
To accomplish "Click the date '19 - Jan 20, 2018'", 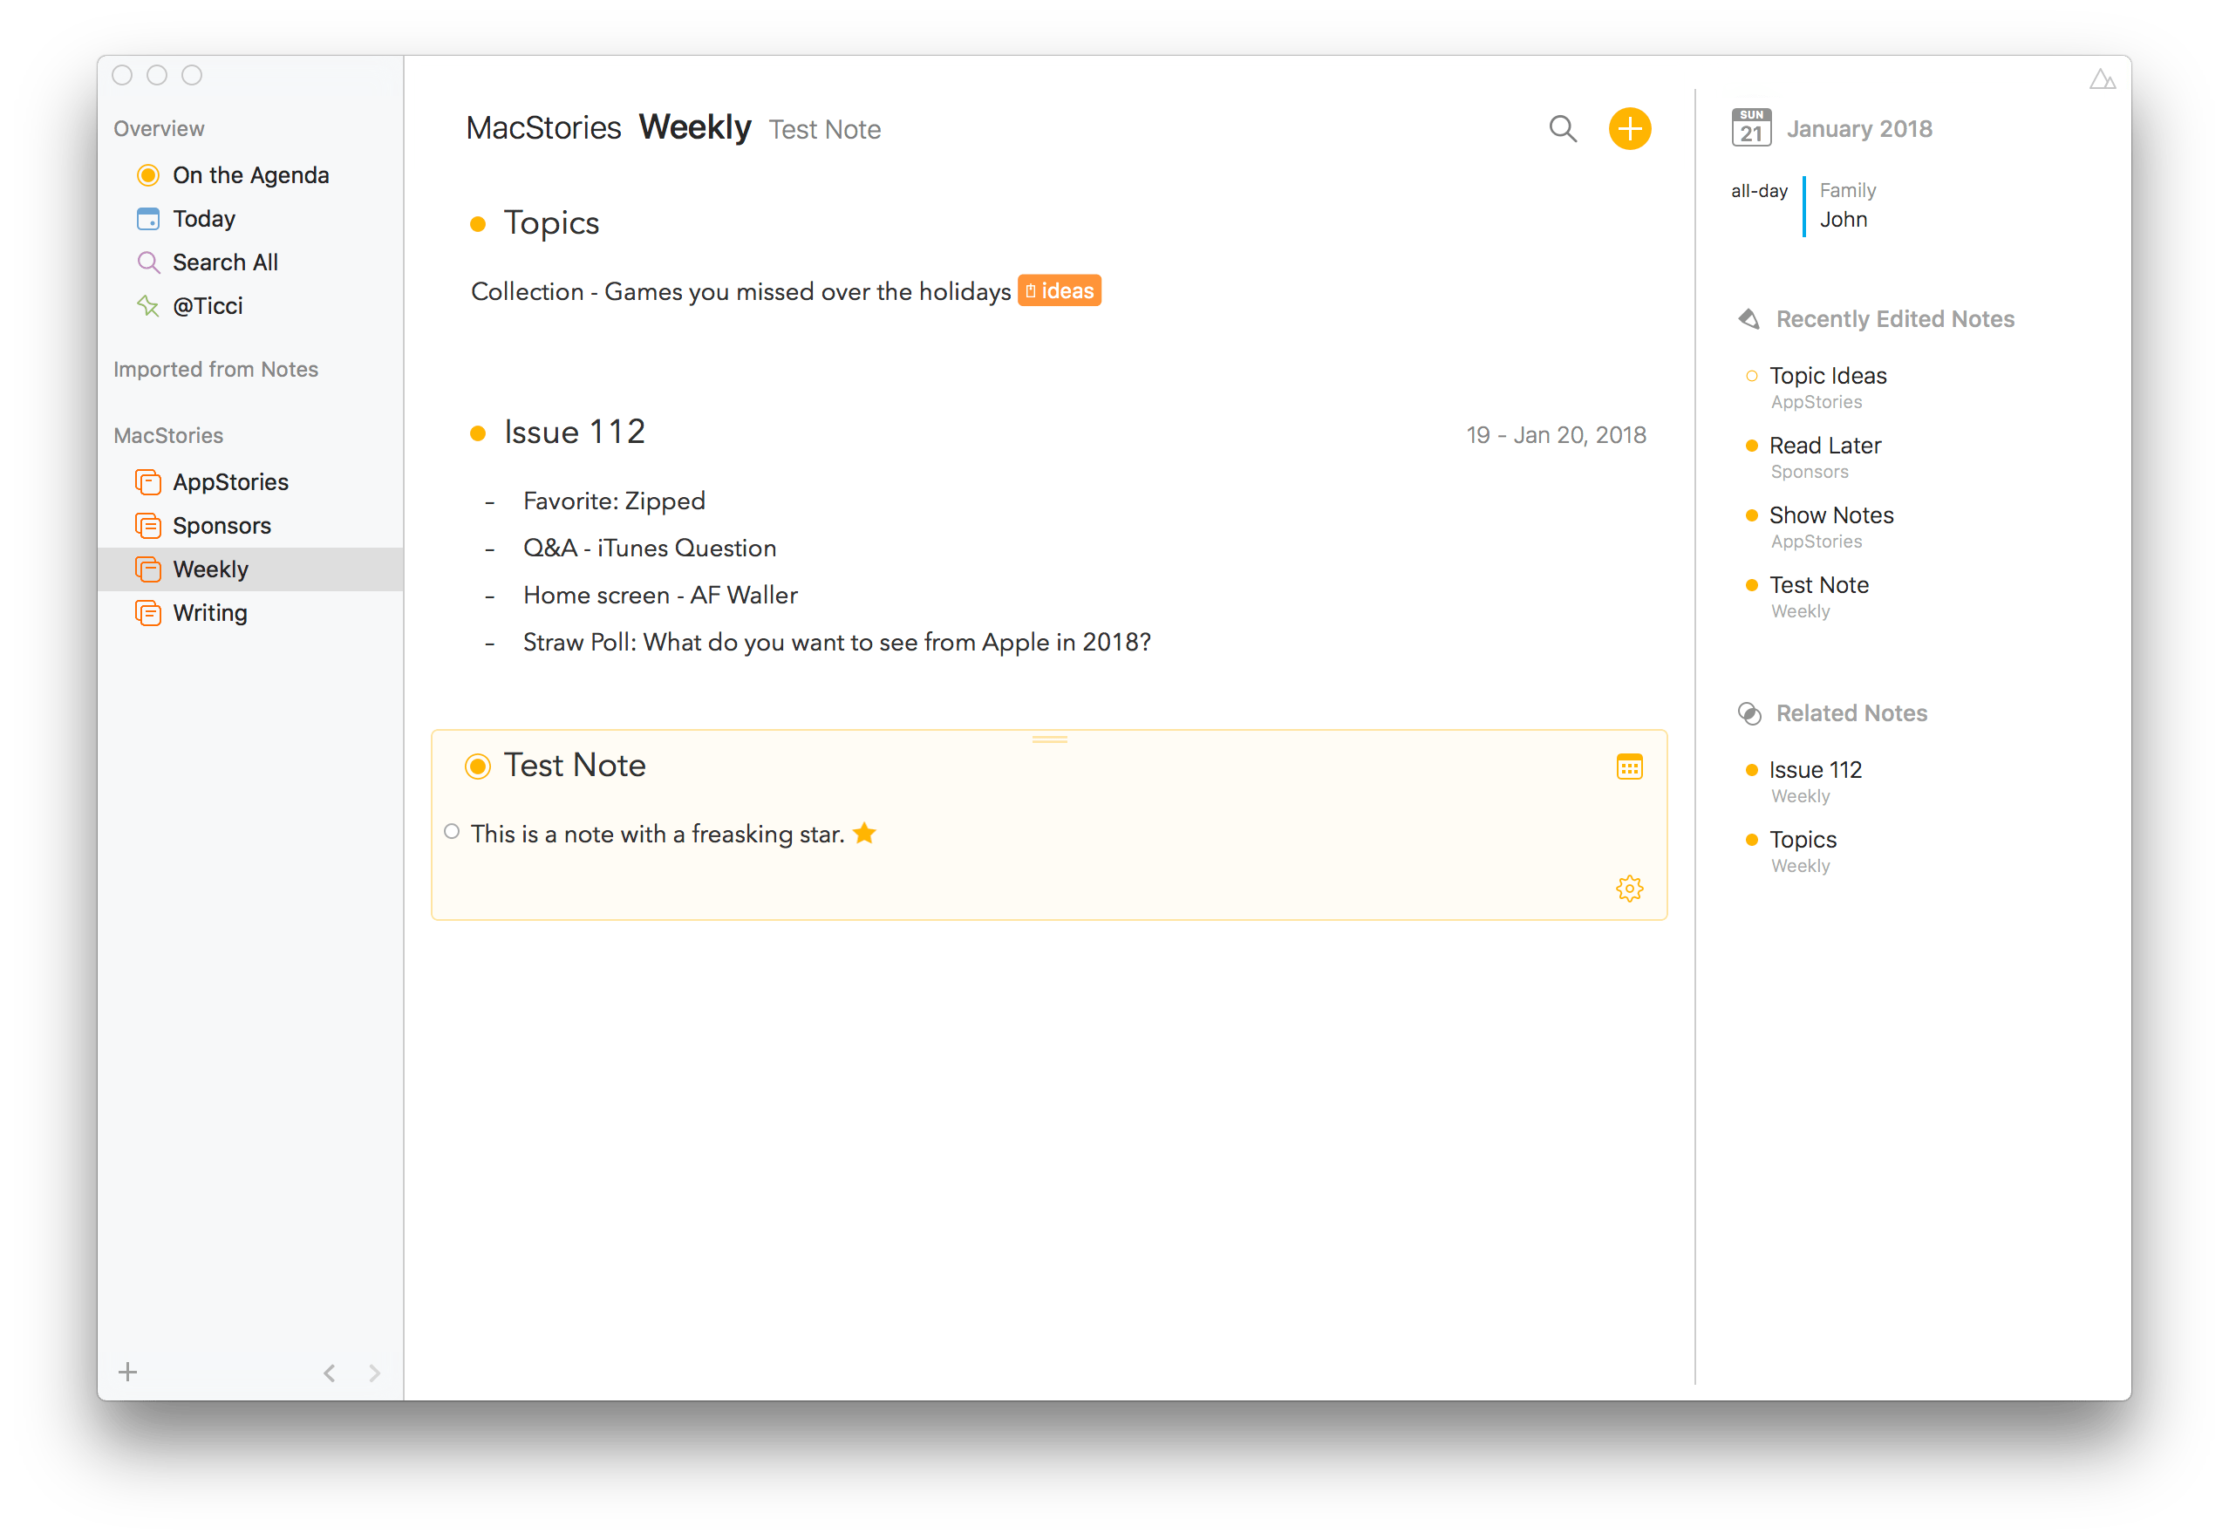I will [x=1556, y=435].
